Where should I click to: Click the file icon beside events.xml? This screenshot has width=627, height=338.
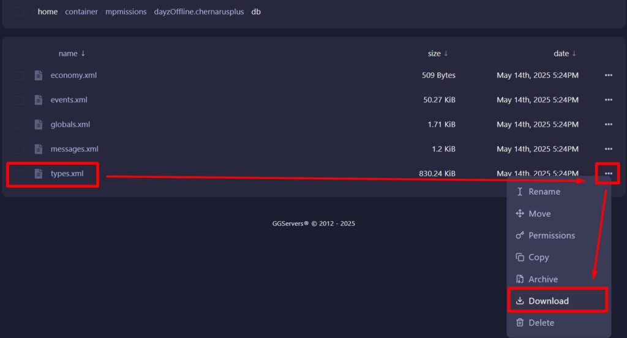coord(39,100)
